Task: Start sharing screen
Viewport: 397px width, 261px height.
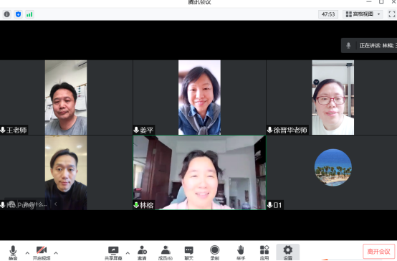Action: click(x=113, y=252)
